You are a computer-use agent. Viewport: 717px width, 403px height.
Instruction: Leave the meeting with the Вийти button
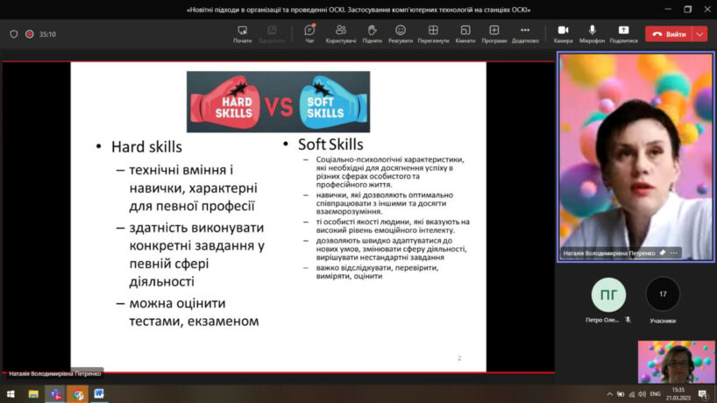[669, 34]
